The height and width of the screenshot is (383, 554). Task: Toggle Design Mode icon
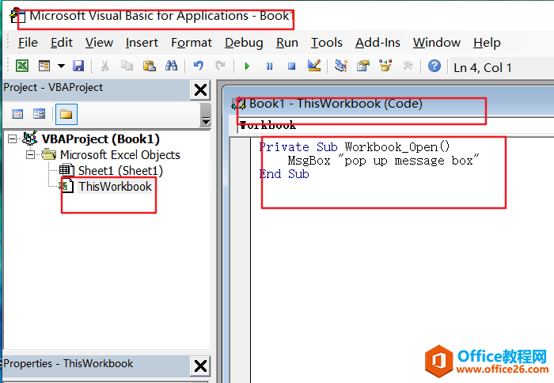(x=314, y=66)
